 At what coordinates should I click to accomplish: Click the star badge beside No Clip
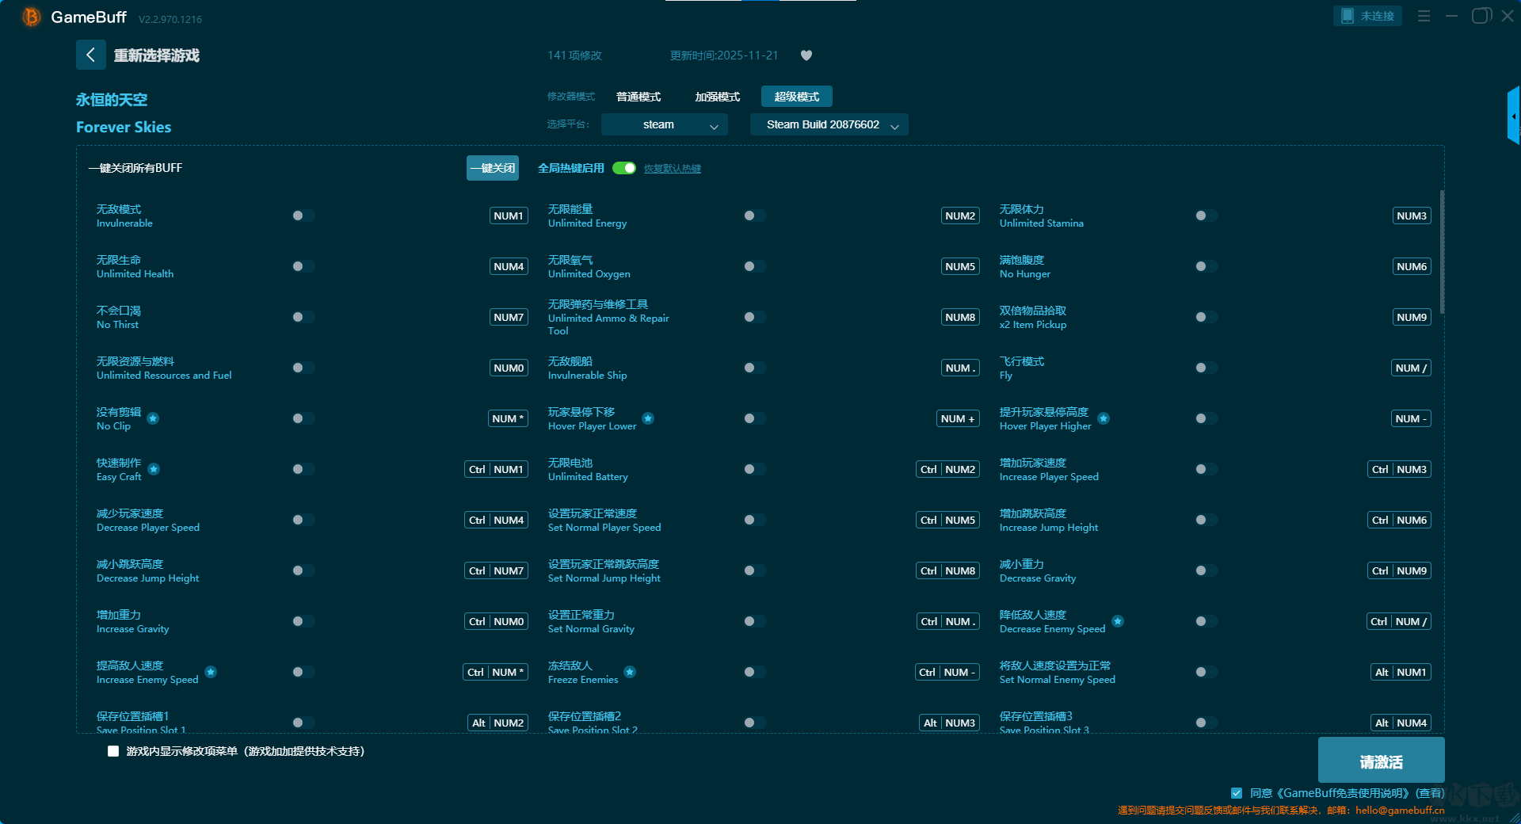153,418
